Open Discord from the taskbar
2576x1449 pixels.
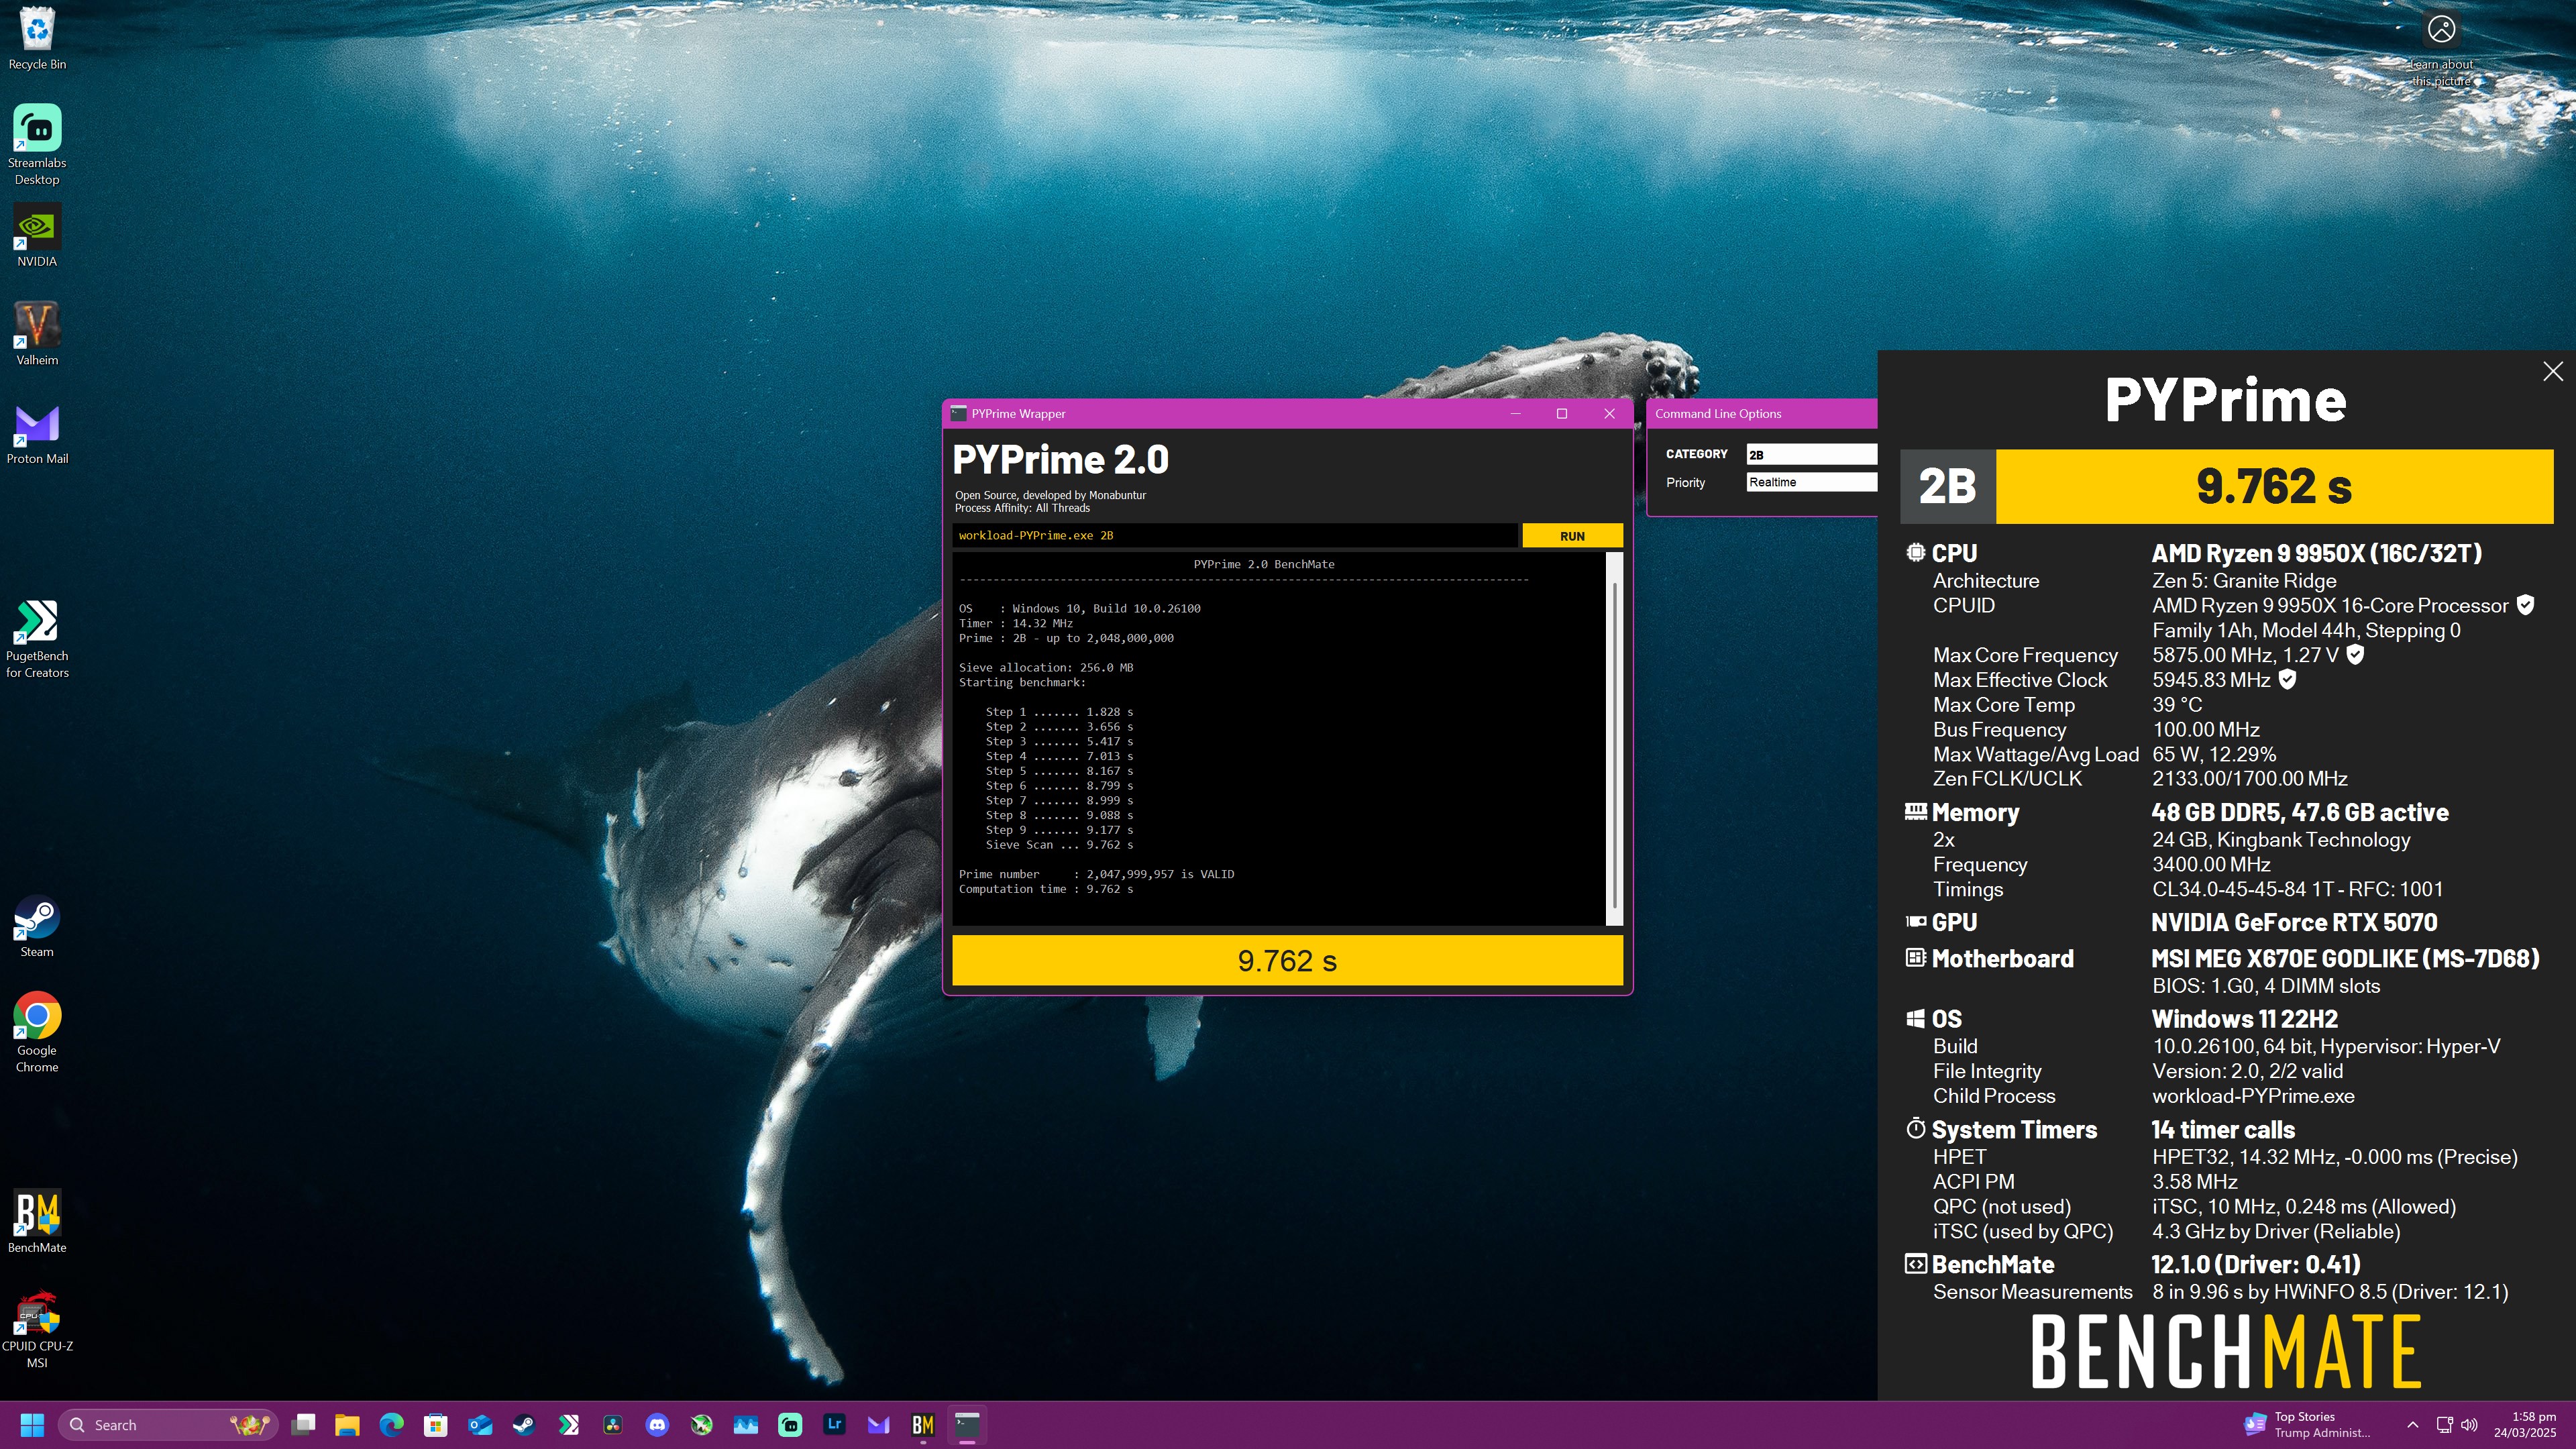click(657, 1424)
